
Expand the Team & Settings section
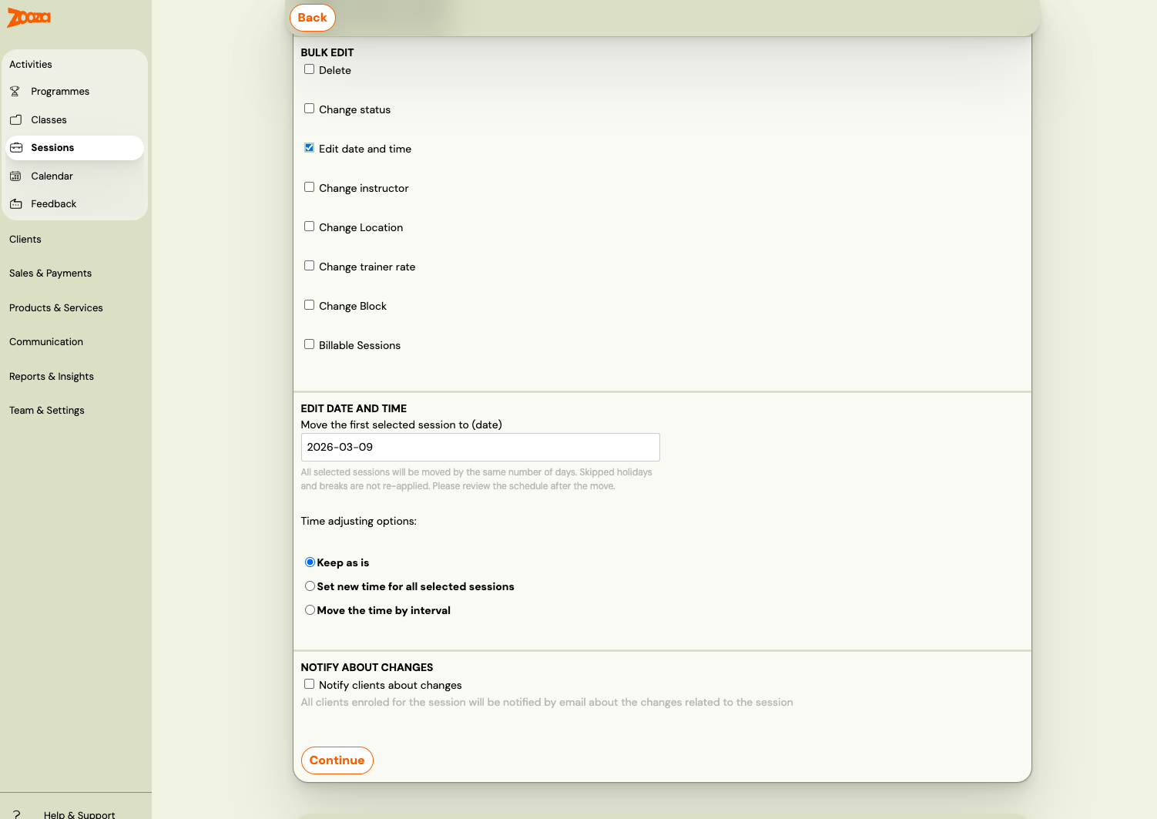47,411
